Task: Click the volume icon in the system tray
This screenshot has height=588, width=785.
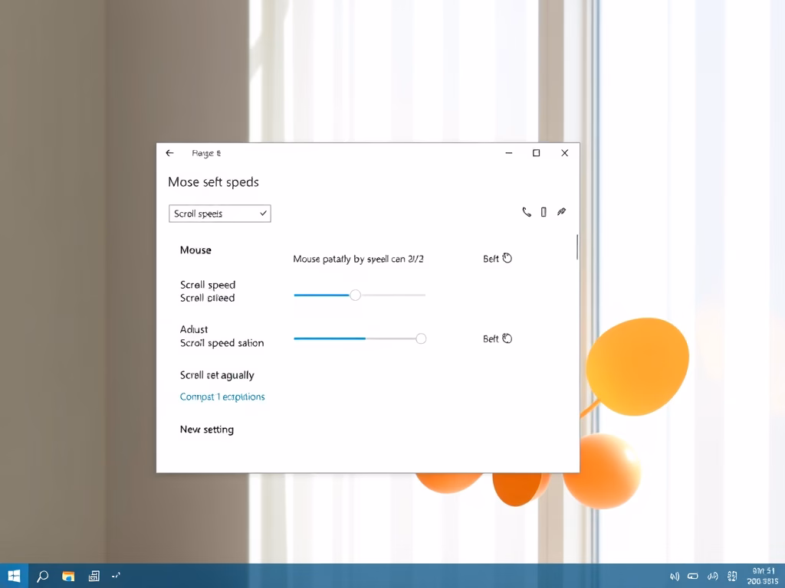Action: pos(675,576)
